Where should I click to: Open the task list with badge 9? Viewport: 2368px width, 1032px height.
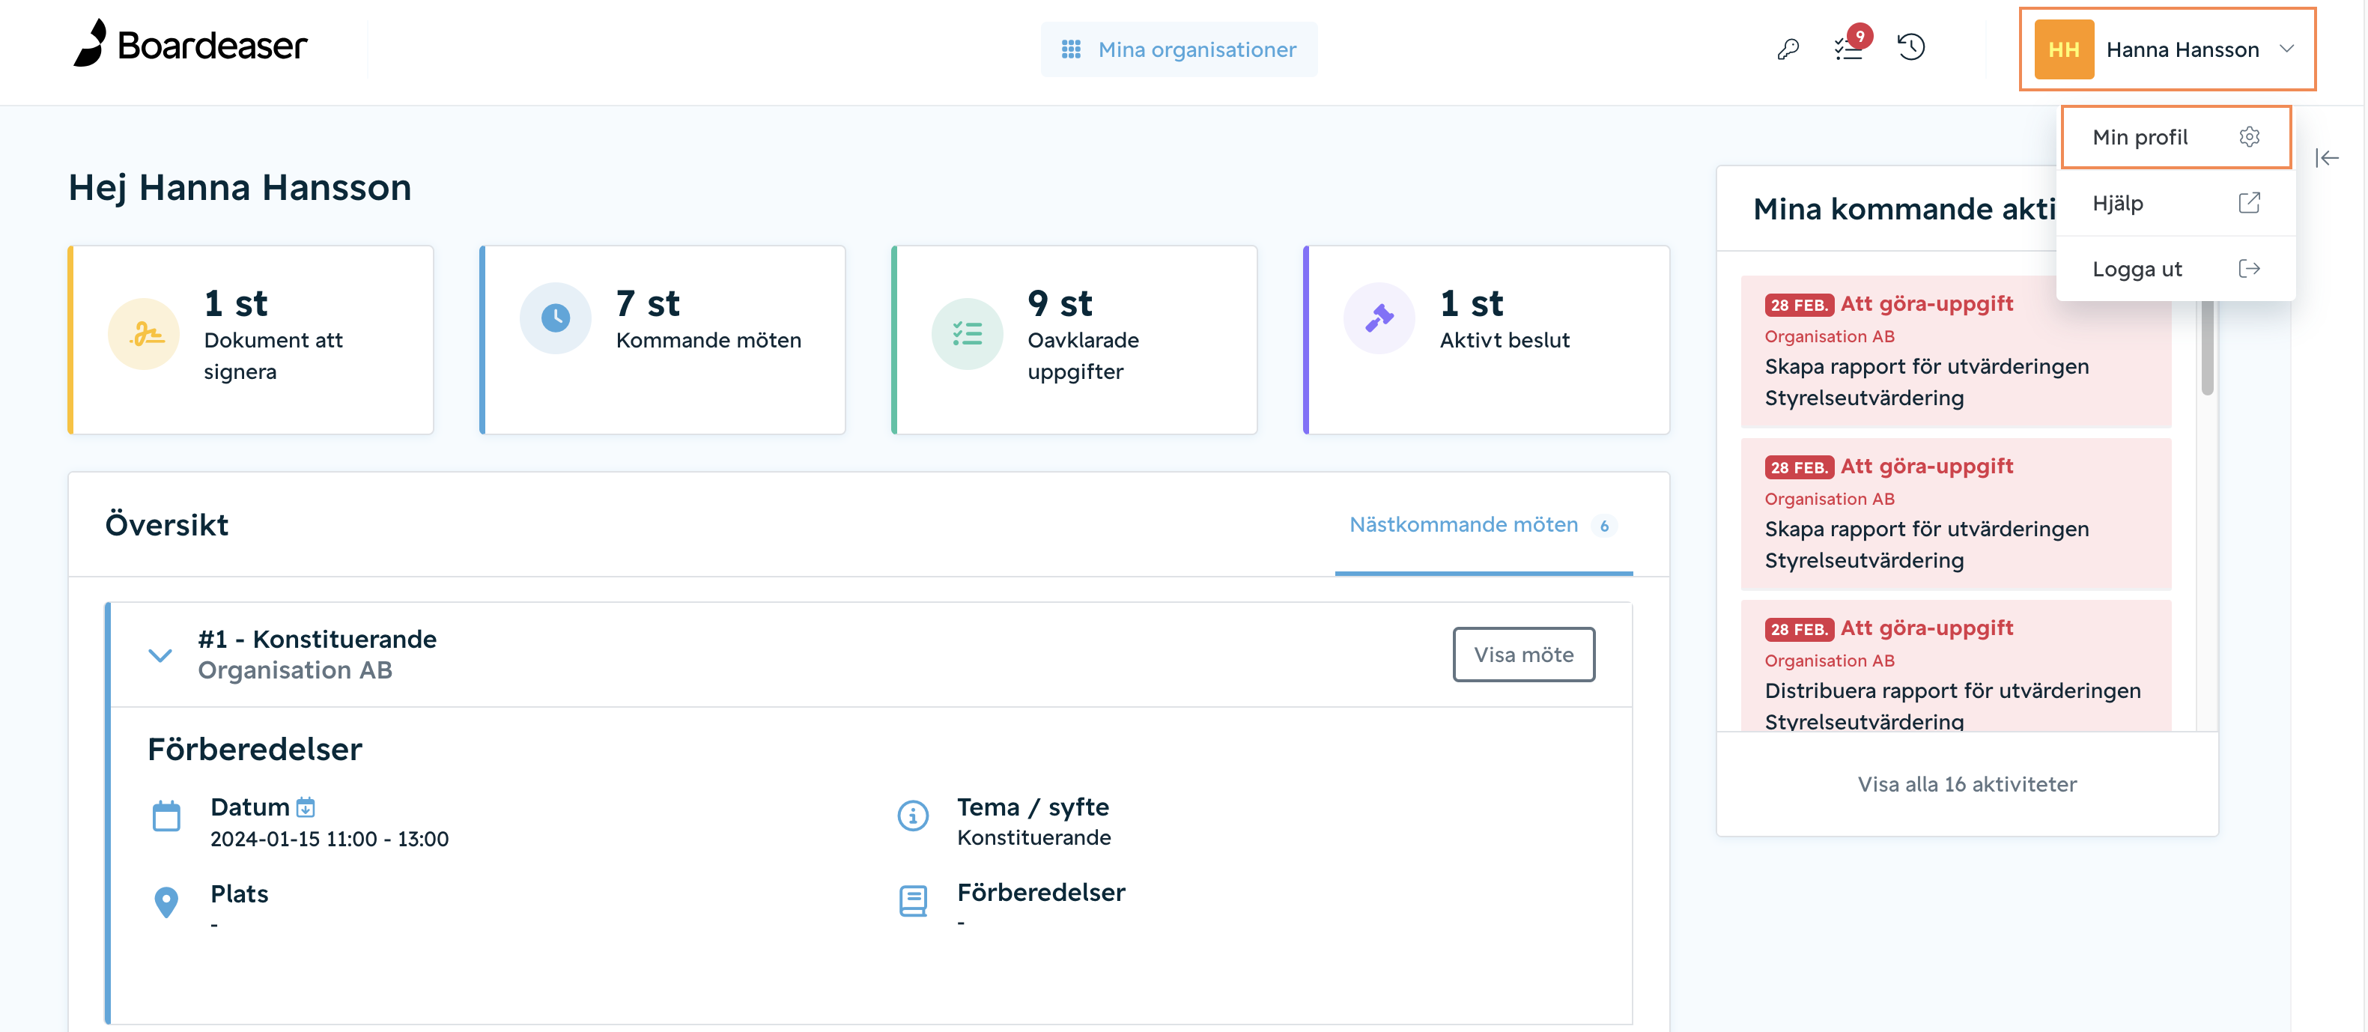click(1848, 49)
